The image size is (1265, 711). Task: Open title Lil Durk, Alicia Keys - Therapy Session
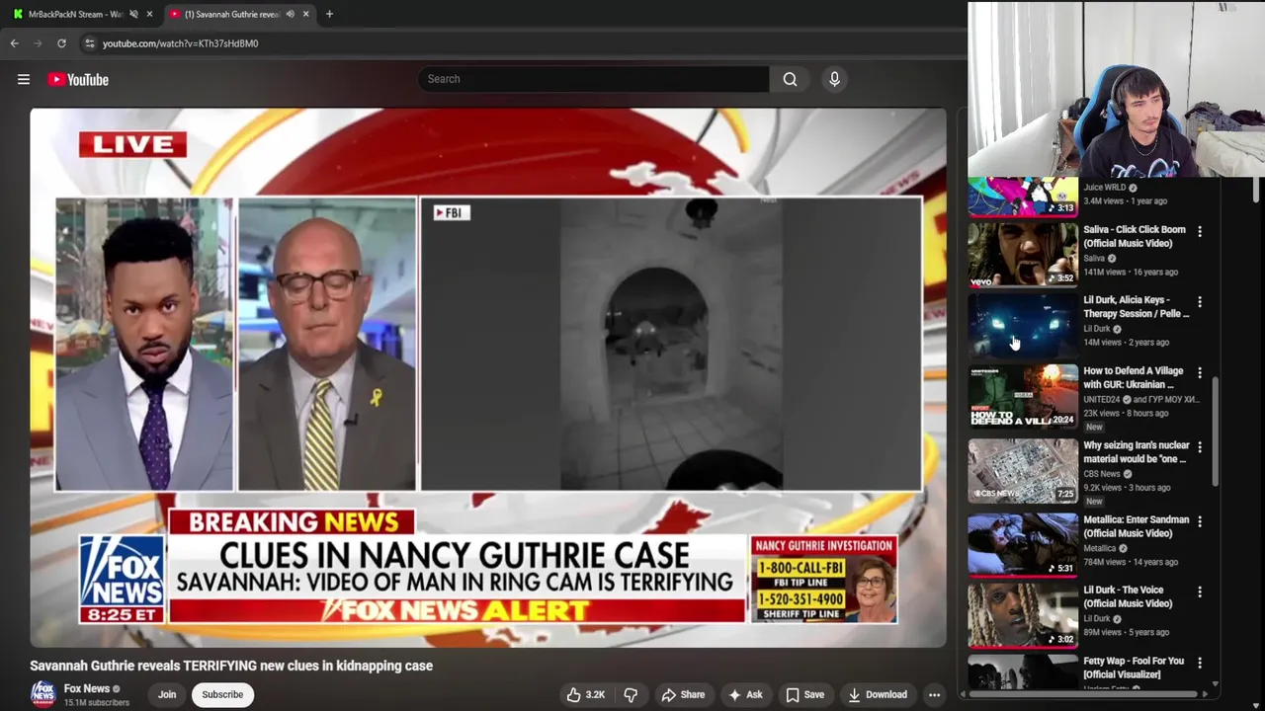point(1136,306)
